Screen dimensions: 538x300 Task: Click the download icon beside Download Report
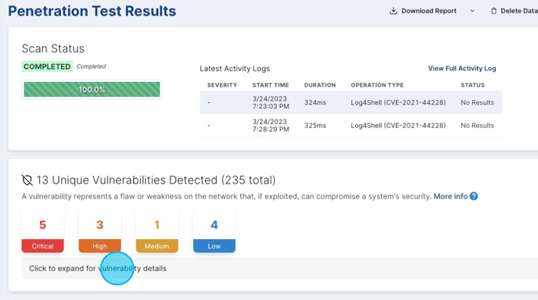tap(393, 11)
